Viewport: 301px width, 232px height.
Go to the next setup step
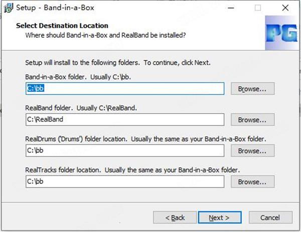tap(220, 217)
